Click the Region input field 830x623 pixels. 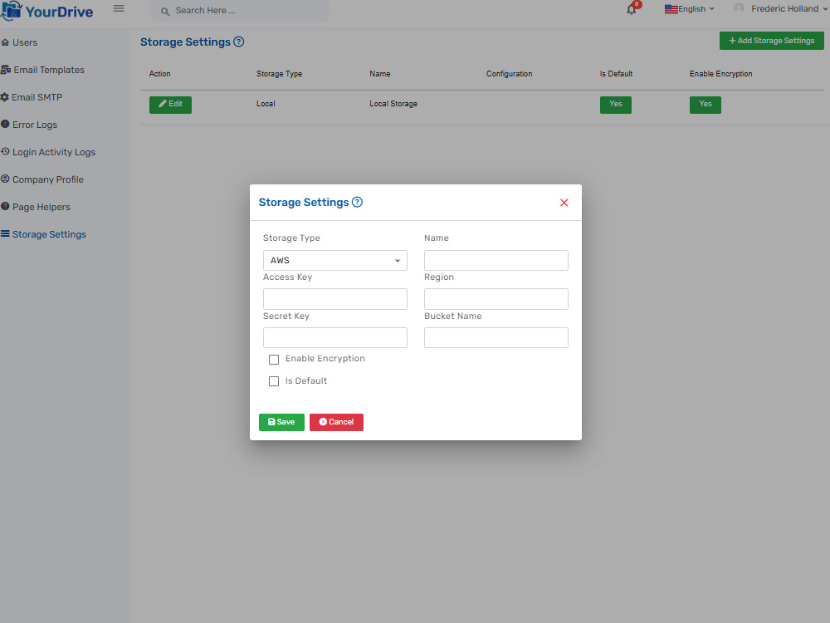coord(496,299)
